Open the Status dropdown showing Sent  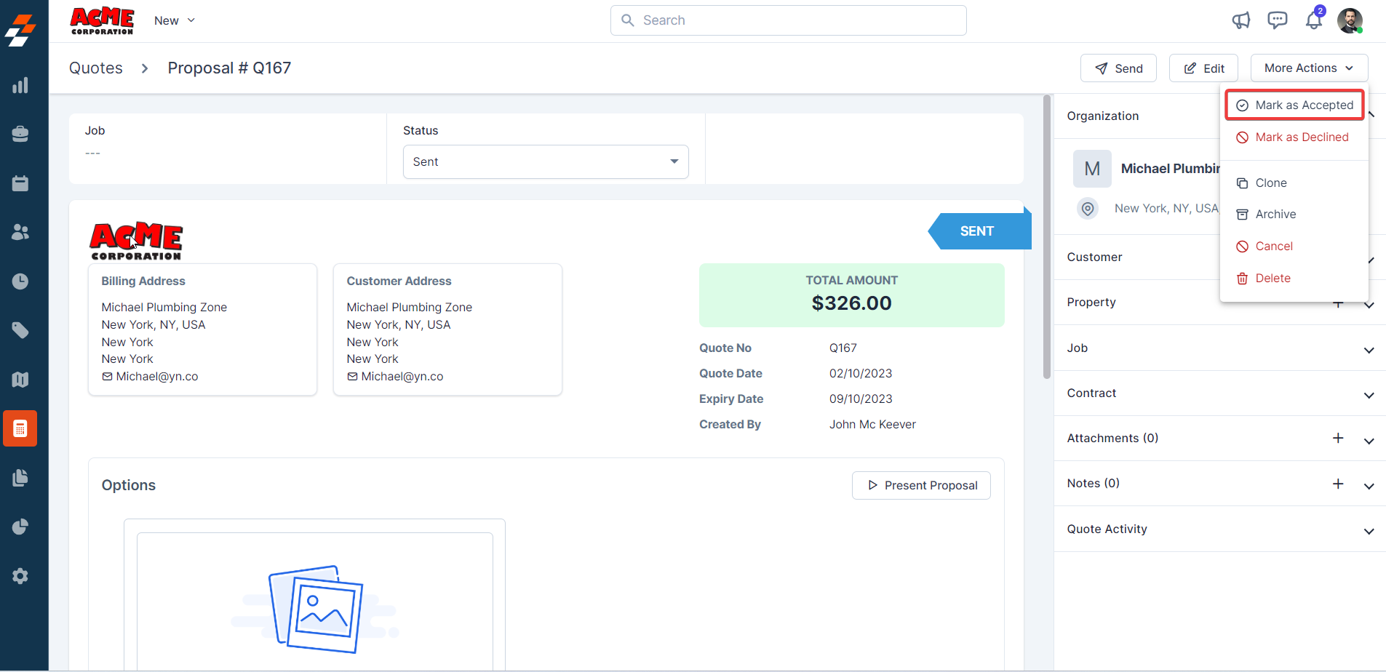tap(545, 161)
